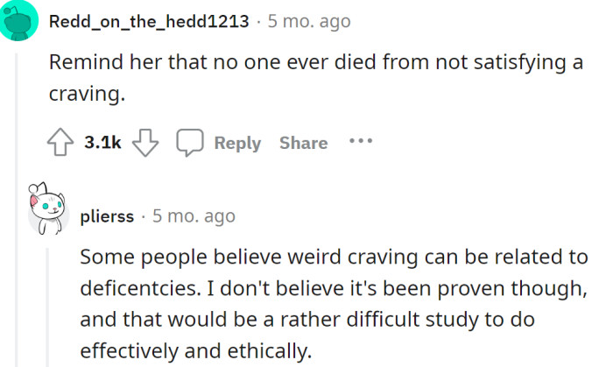Share the comment using Share button
This screenshot has height=367, width=613.
[x=303, y=143]
